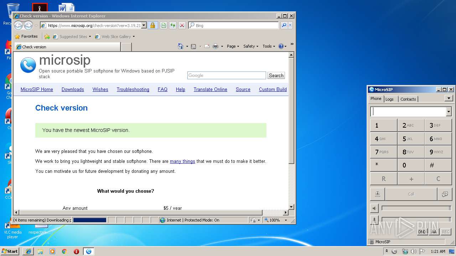456x256 pixels.
Task: Adjust speaker volume slider in MicroSIP
Action: click(x=416, y=208)
